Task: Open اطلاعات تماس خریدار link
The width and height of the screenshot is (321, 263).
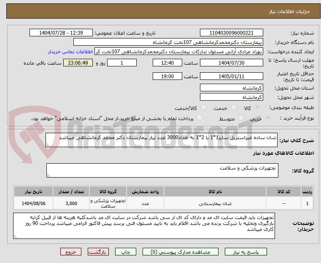Action: point(70,52)
